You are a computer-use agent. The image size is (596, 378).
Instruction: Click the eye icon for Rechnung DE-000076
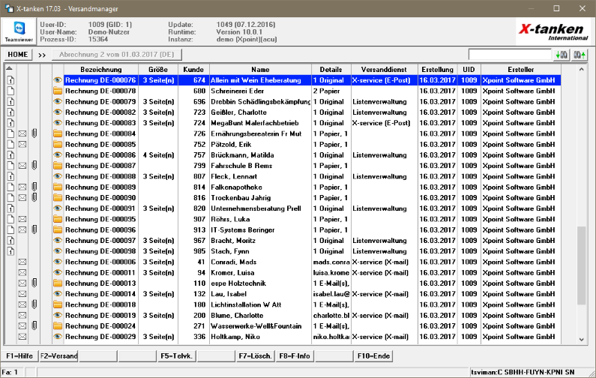[58, 80]
